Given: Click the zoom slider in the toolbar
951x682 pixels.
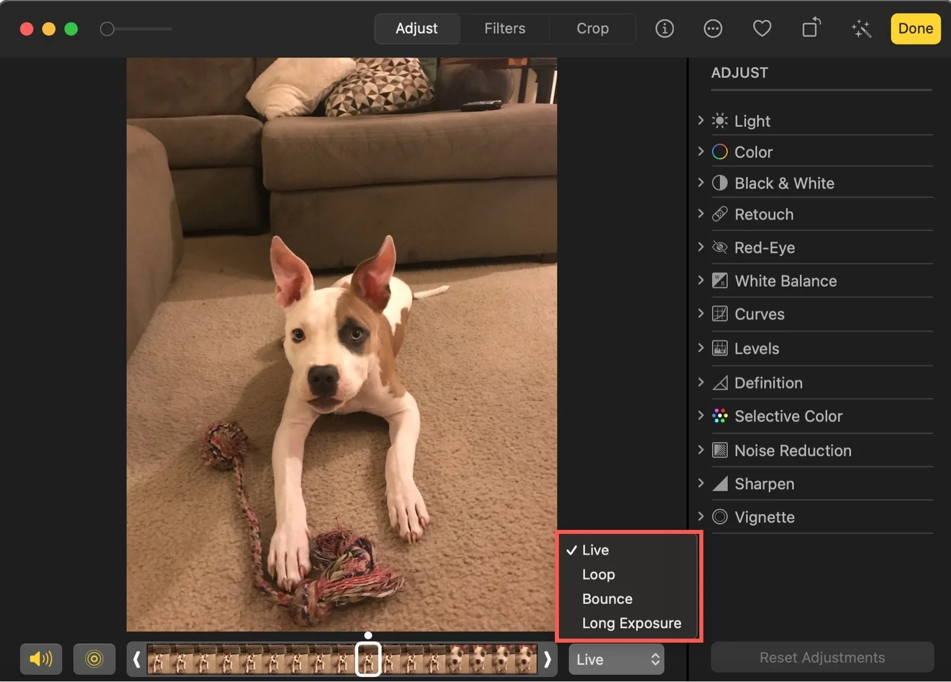Looking at the screenshot, I should click(136, 29).
